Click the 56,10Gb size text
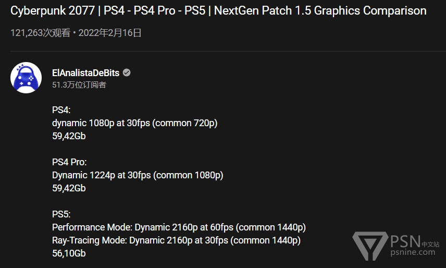Image resolution: width=446 pixels, height=268 pixels. point(69,253)
